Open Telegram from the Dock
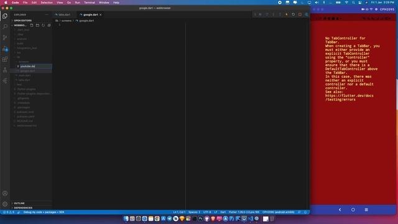The image size is (398, 224). pos(170,218)
